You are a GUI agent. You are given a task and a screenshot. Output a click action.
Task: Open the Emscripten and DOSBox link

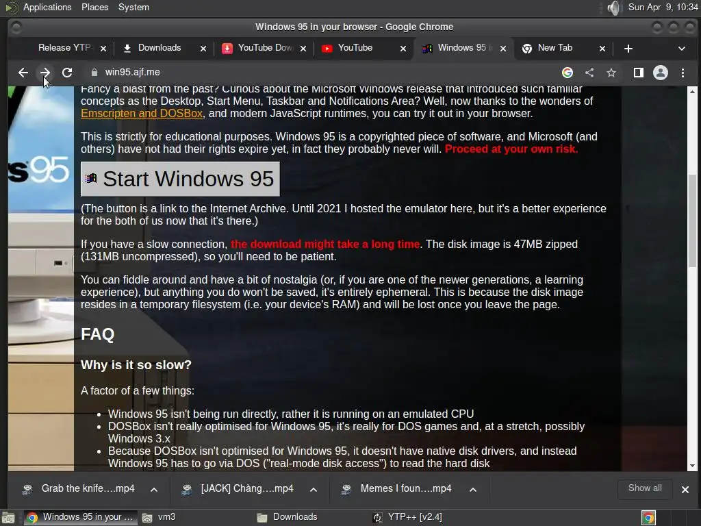(x=142, y=113)
